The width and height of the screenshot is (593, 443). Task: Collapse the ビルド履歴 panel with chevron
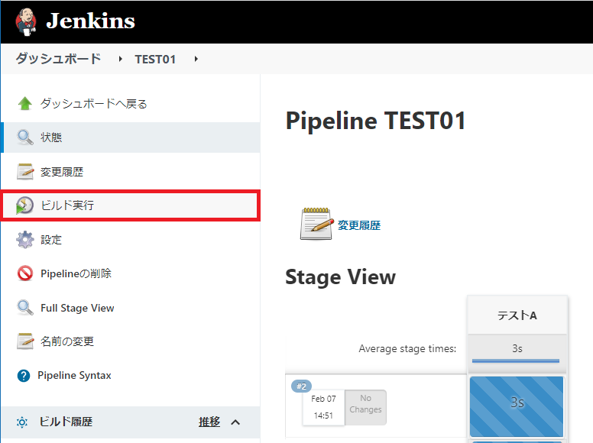click(235, 422)
